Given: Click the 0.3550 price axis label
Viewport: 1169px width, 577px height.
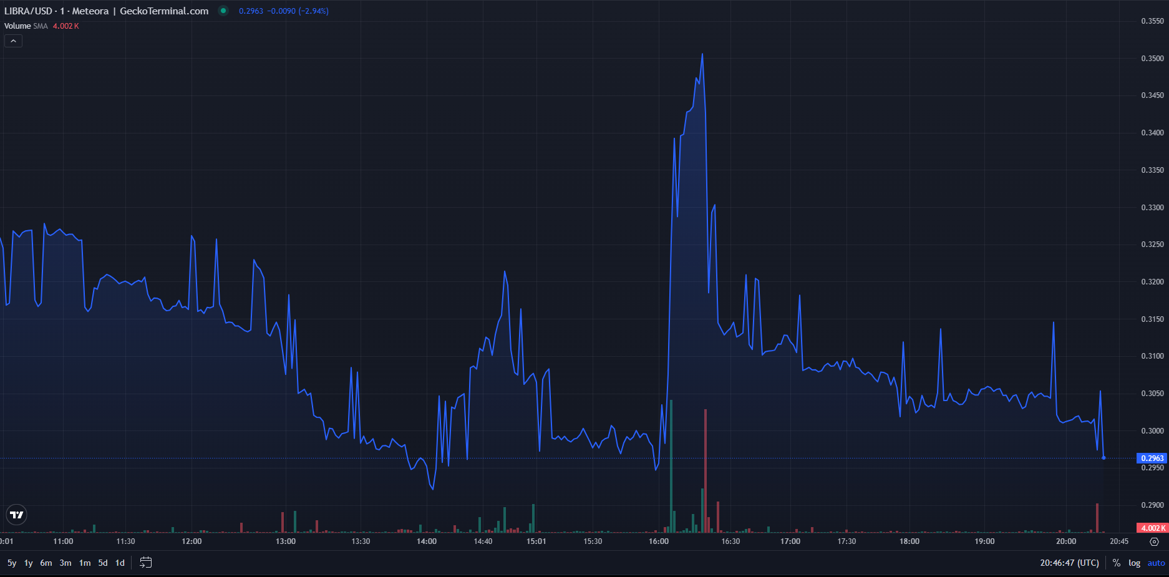Looking at the screenshot, I should 1152,21.
